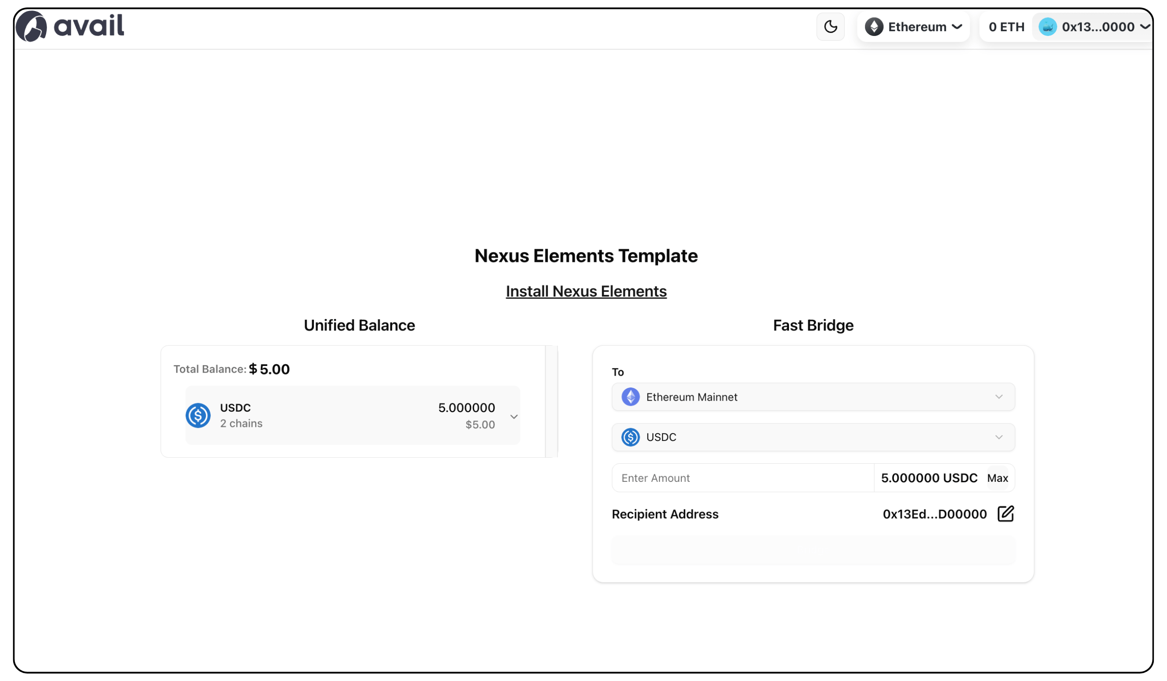1167x681 pixels.
Task: Click the moon icon in the top bar
Action: coord(830,26)
